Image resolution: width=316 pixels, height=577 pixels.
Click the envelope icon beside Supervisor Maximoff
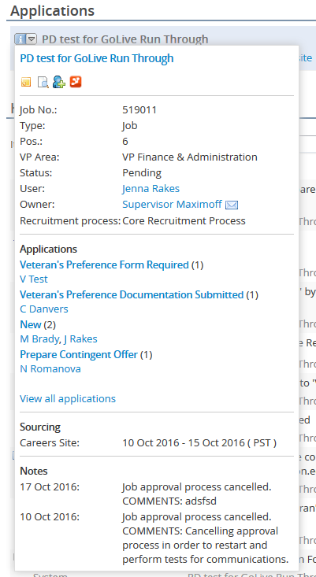coord(232,205)
